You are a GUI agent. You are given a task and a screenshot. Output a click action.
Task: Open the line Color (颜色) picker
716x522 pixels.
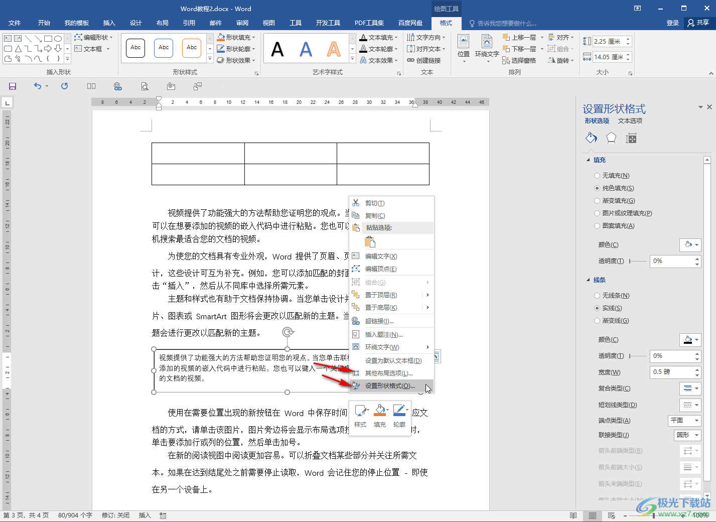click(690, 340)
